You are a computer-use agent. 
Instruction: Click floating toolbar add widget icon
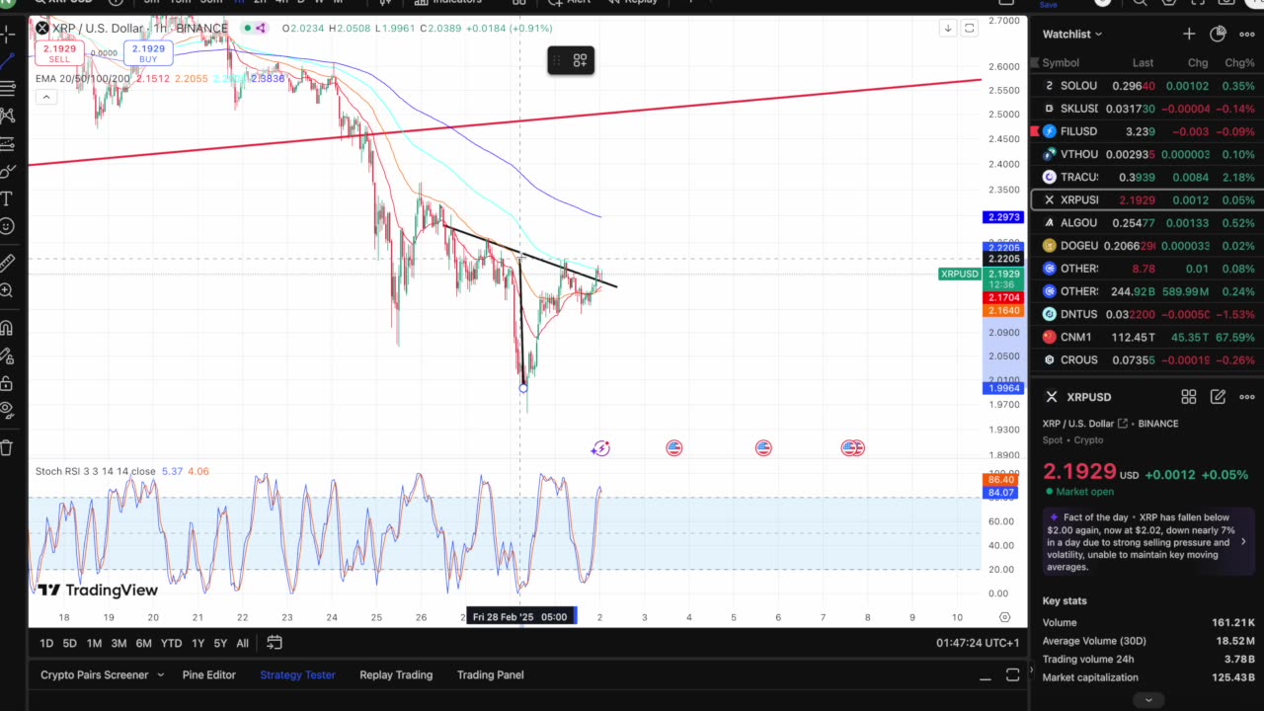580,60
